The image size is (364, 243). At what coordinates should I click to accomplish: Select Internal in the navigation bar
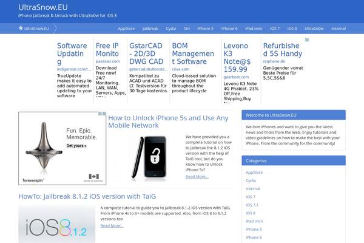tap(339, 29)
